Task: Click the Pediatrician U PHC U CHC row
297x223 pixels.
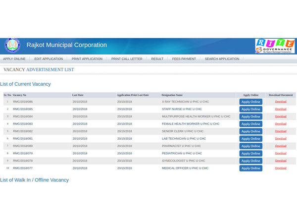Action: pos(182,154)
